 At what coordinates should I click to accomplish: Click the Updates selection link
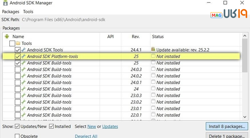click(110, 126)
